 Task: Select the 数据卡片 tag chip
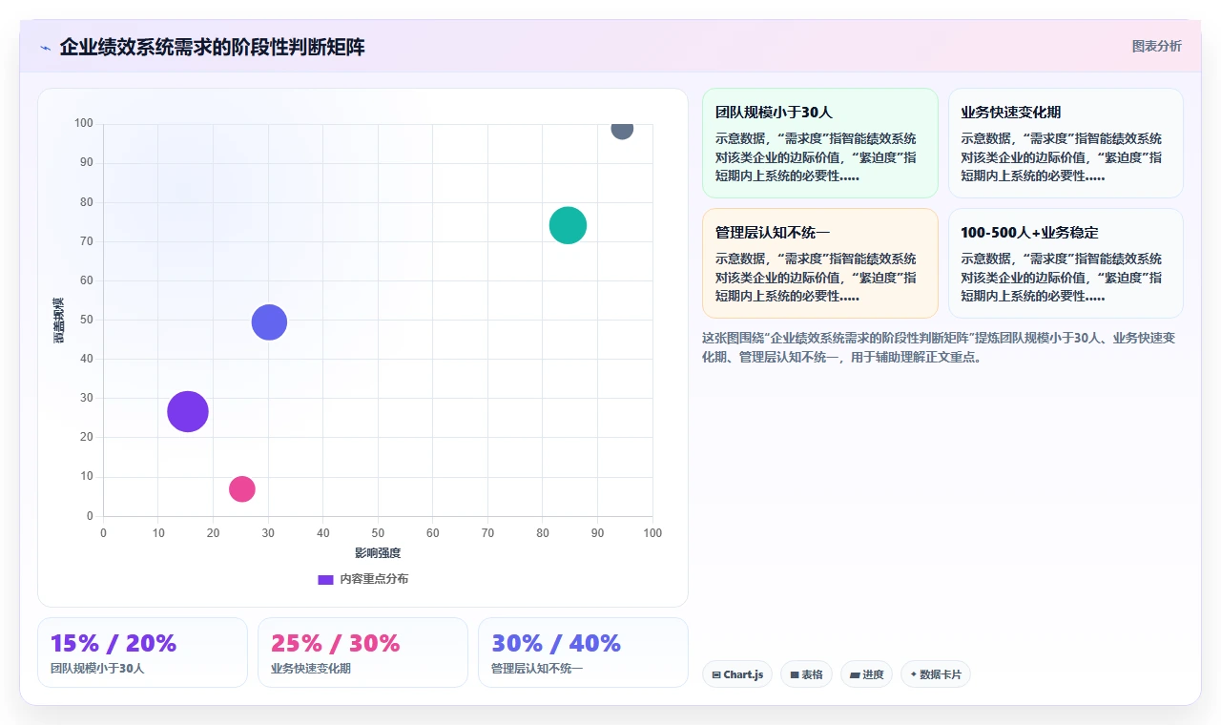936,674
